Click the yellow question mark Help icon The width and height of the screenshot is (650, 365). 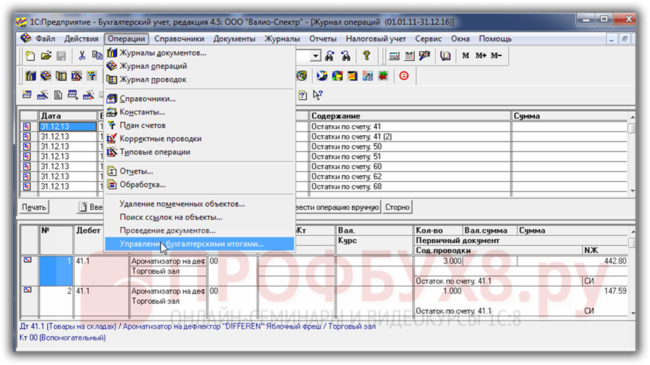(367, 56)
